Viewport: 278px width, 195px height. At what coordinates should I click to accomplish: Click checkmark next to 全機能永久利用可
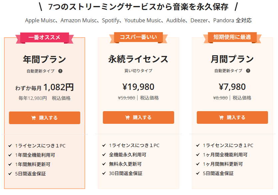[x=104, y=155]
